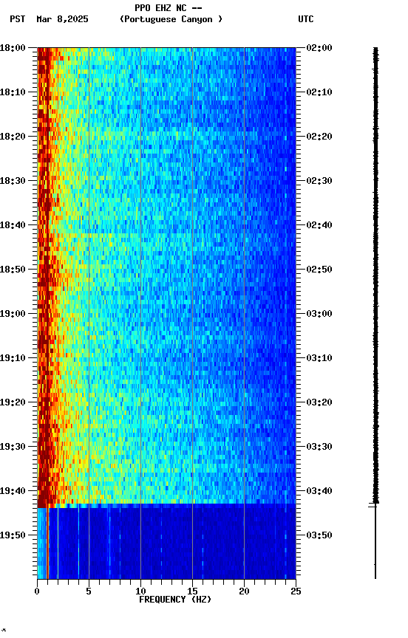Click the horizontal tick where the waveform trace goes flat
The width and height of the screenshot is (408, 638).
(373, 506)
